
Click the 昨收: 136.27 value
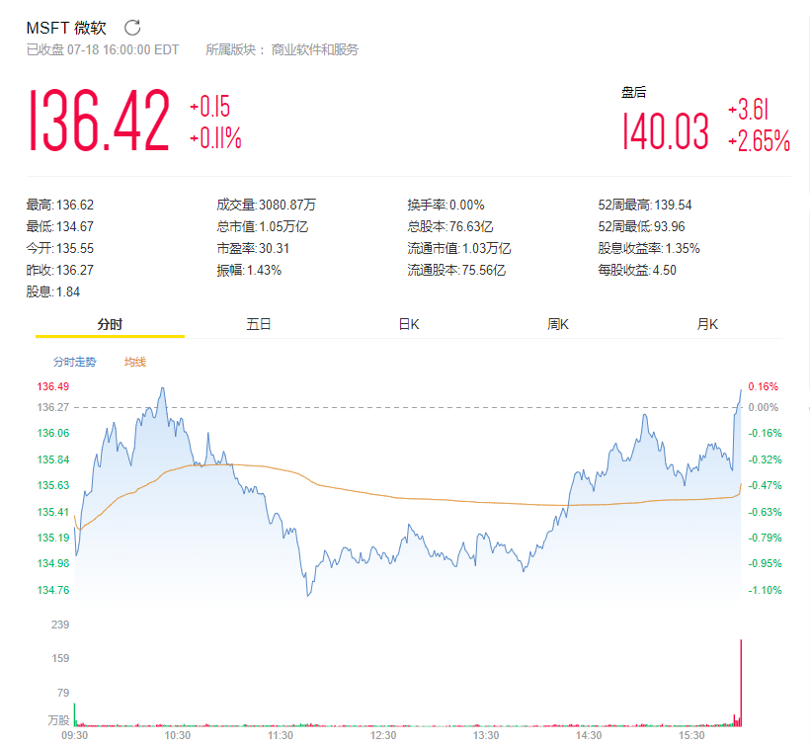60,270
